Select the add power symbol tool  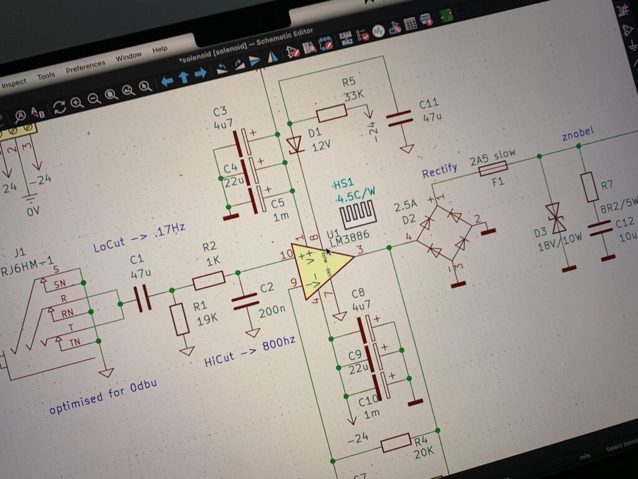tap(632, 45)
